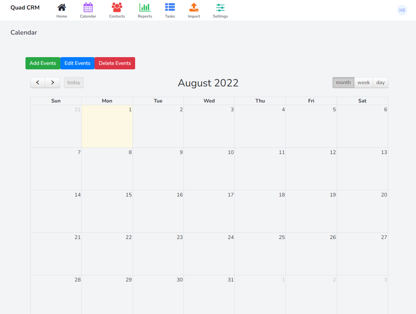Switch to day view
The image size is (416, 314).
pos(380,83)
